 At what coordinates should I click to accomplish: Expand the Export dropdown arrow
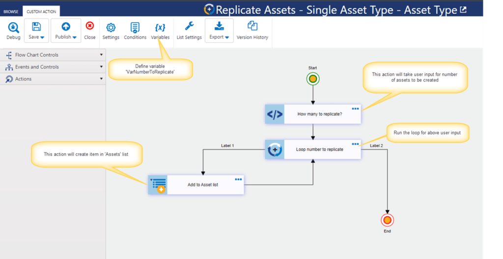click(227, 37)
